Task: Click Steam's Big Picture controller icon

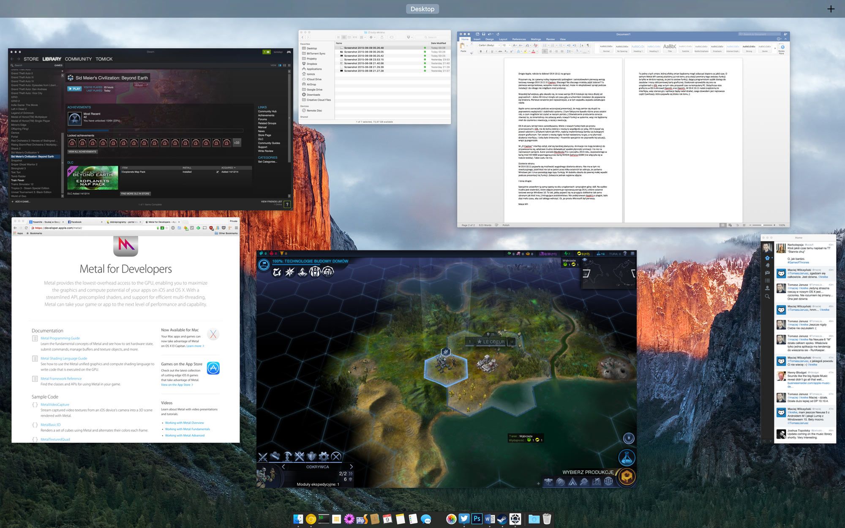Action: 289,52
